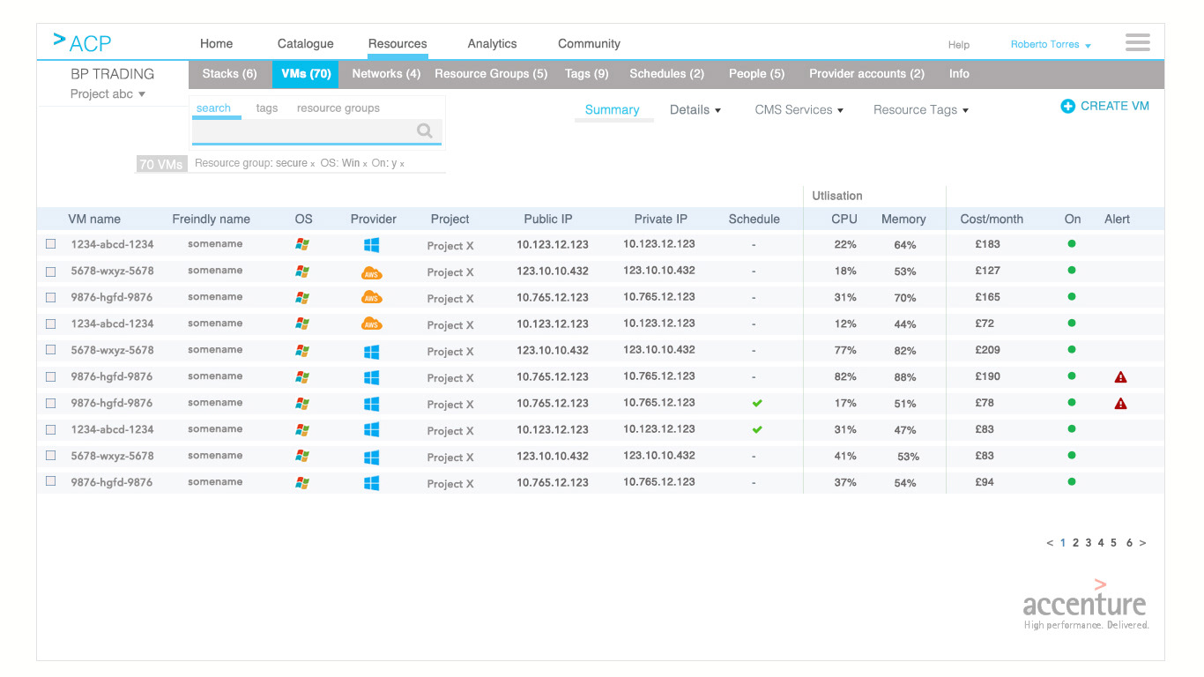Viewport: 1204px width, 677px height.
Task: Click the CREATE VM button
Action: coord(1104,105)
